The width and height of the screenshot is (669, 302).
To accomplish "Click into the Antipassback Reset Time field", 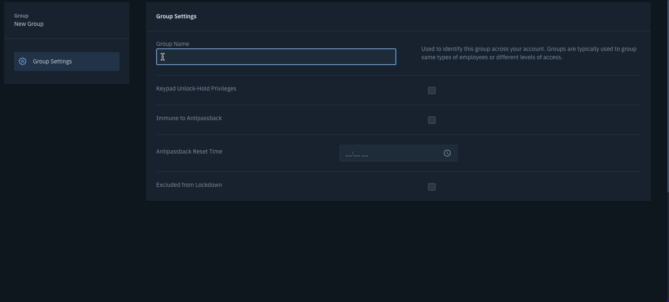I will pyautogui.click(x=398, y=153).
